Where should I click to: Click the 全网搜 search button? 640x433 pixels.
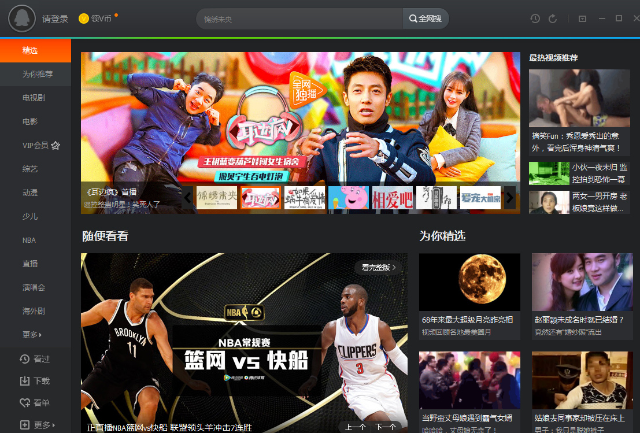click(x=426, y=18)
